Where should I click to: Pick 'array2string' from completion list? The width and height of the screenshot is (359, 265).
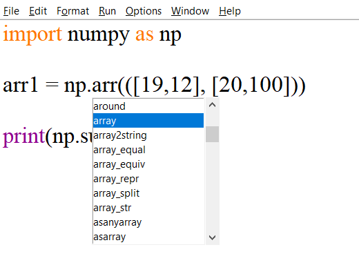[148, 135]
